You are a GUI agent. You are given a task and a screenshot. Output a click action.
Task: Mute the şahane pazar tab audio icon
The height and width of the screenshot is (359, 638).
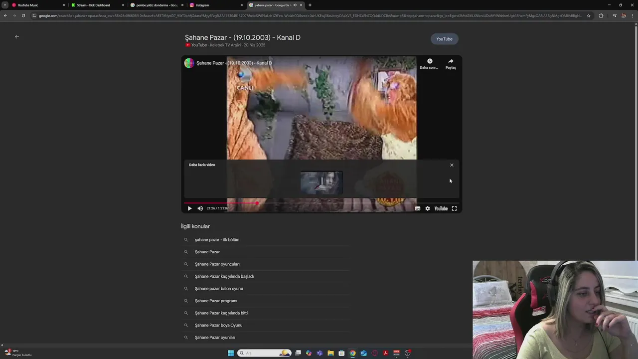click(x=295, y=5)
